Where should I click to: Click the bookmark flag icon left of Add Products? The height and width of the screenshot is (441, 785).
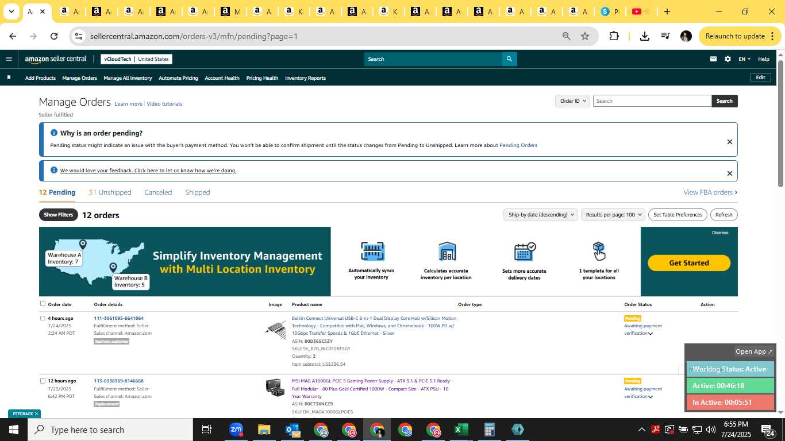click(x=9, y=78)
